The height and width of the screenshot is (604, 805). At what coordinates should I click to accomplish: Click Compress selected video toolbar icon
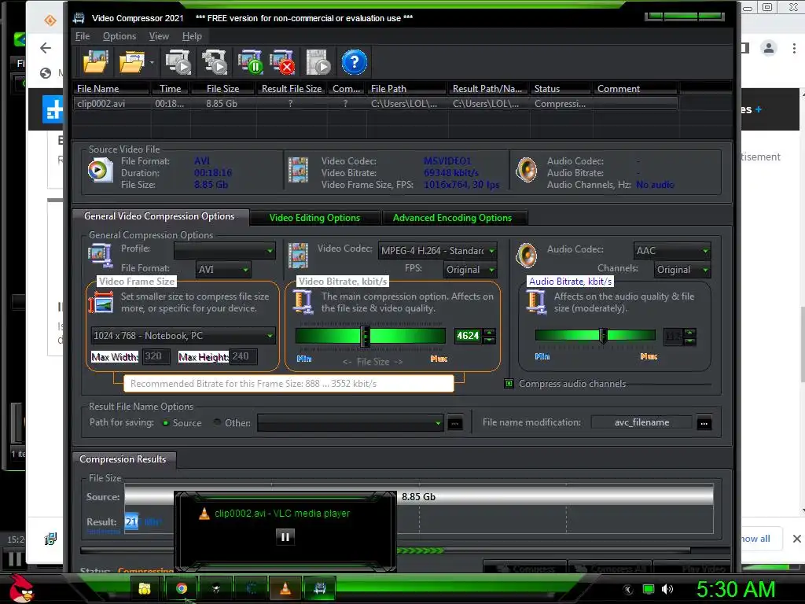point(178,62)
